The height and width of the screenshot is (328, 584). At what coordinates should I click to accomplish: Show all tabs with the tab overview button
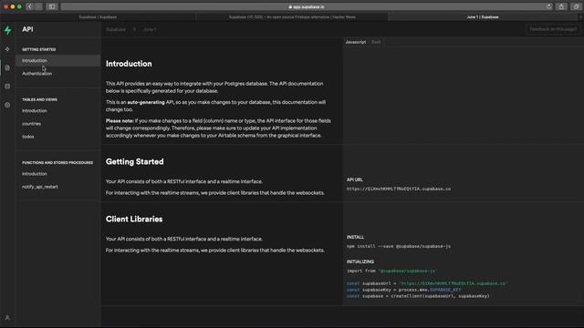(x=576, y=6)
